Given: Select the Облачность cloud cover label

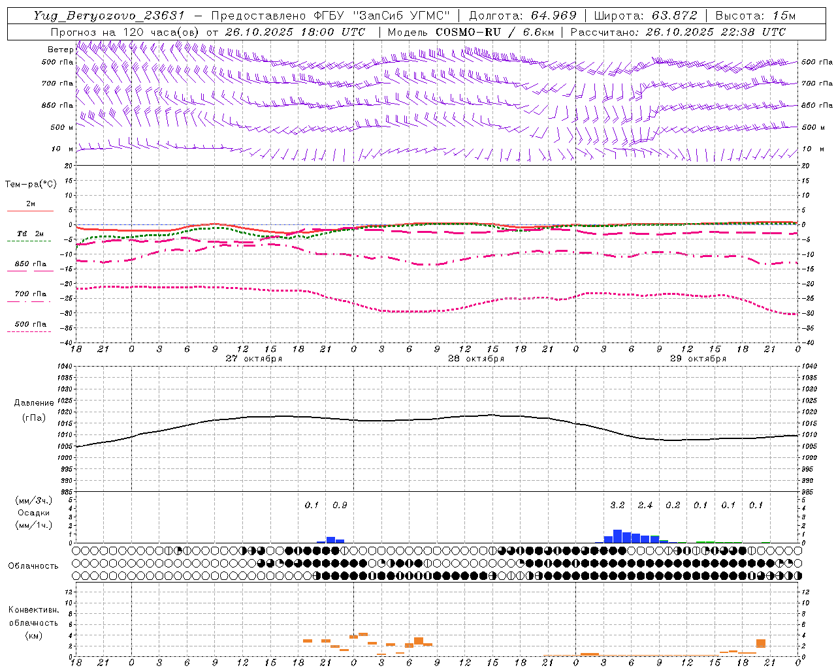Looking at the screenshot, I should click(33, 566).
